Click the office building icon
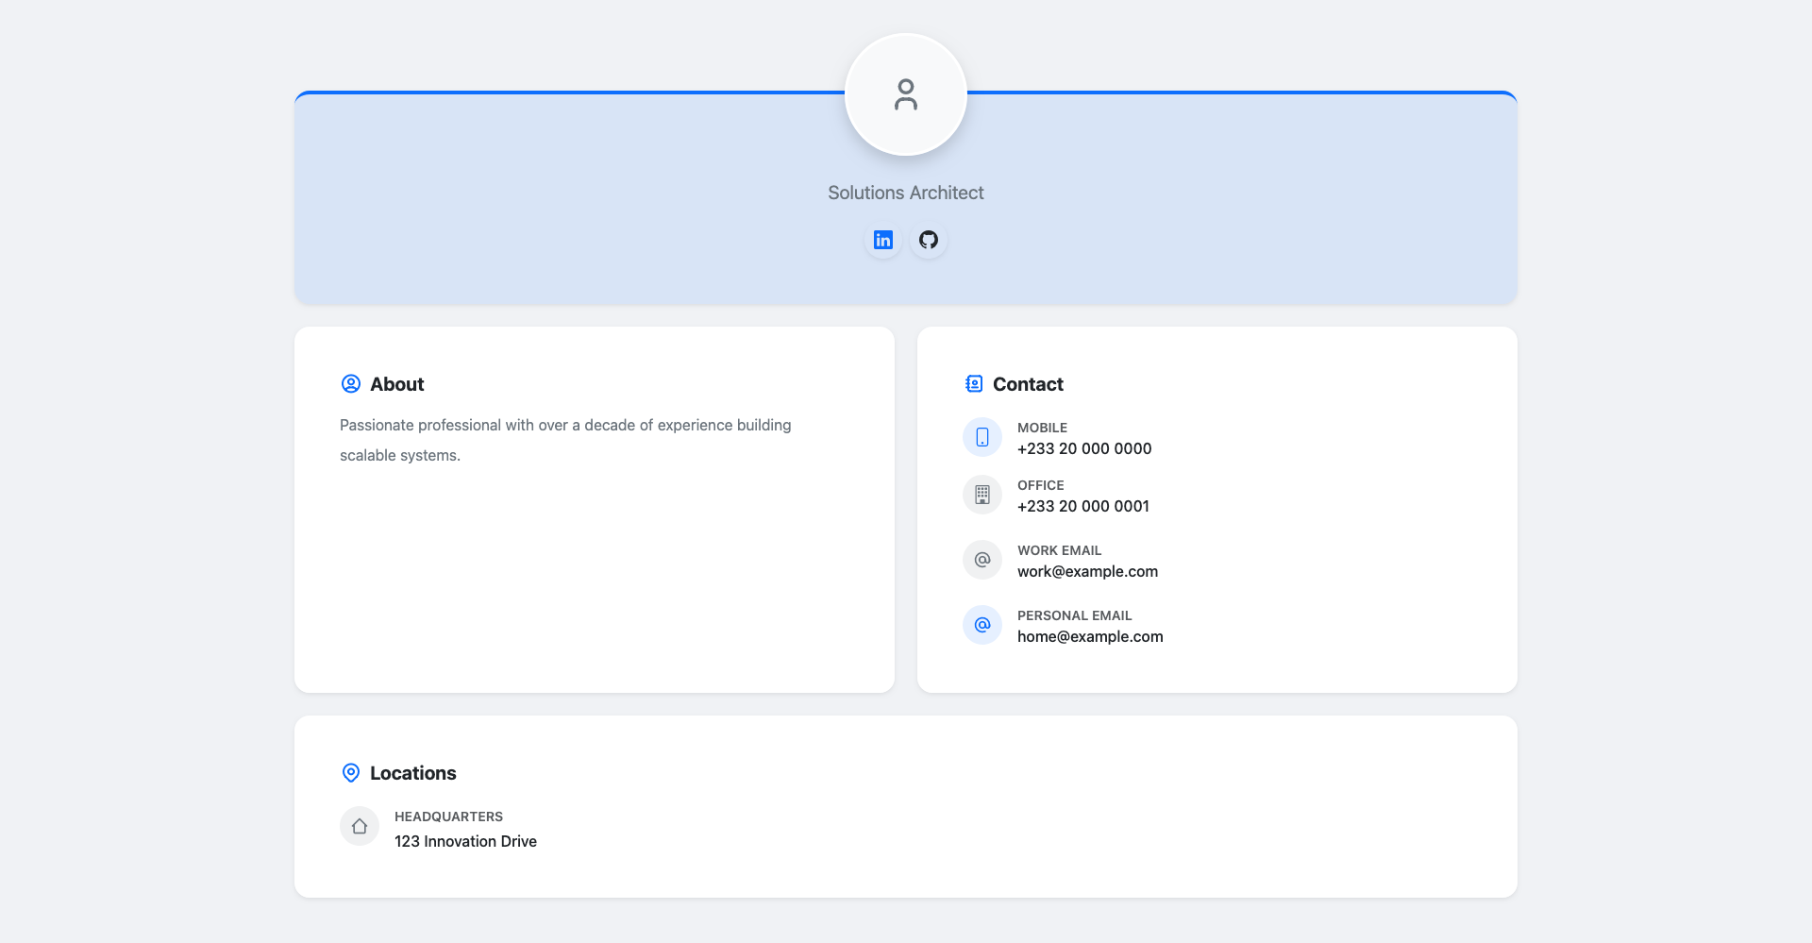This screenshot has width=1812, height=943. point(982,495)
